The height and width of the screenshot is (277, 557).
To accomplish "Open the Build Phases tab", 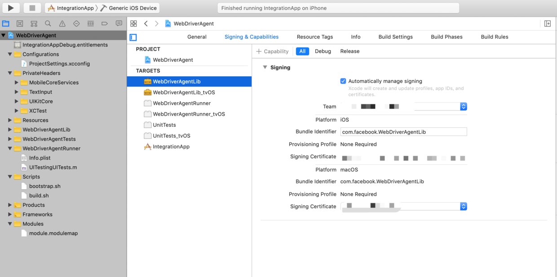I will coord(446,37).
